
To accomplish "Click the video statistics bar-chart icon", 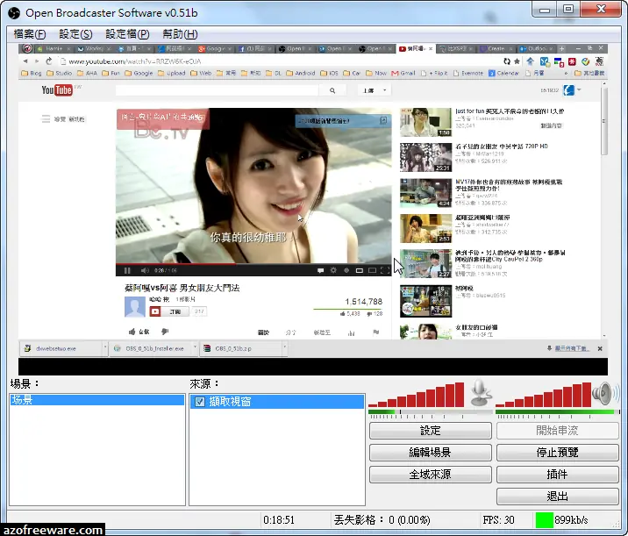I will [x=351, y=332].
